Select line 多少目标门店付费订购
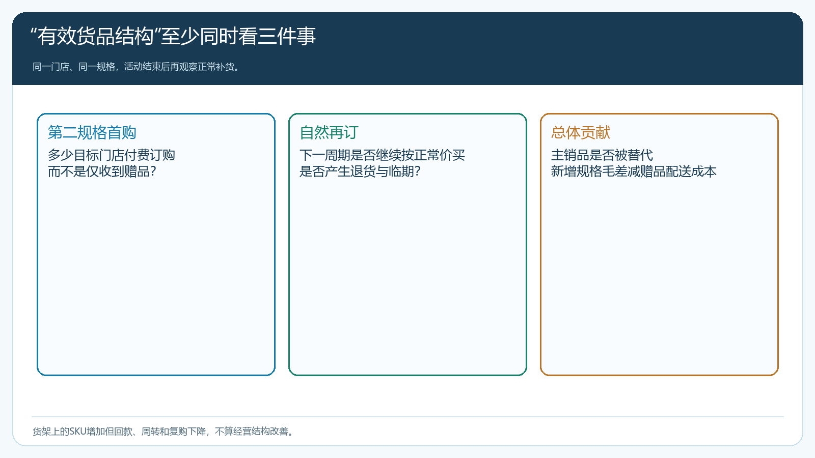Screen dimensions: 815x458 pyautogui.click(x=112, y=155)
